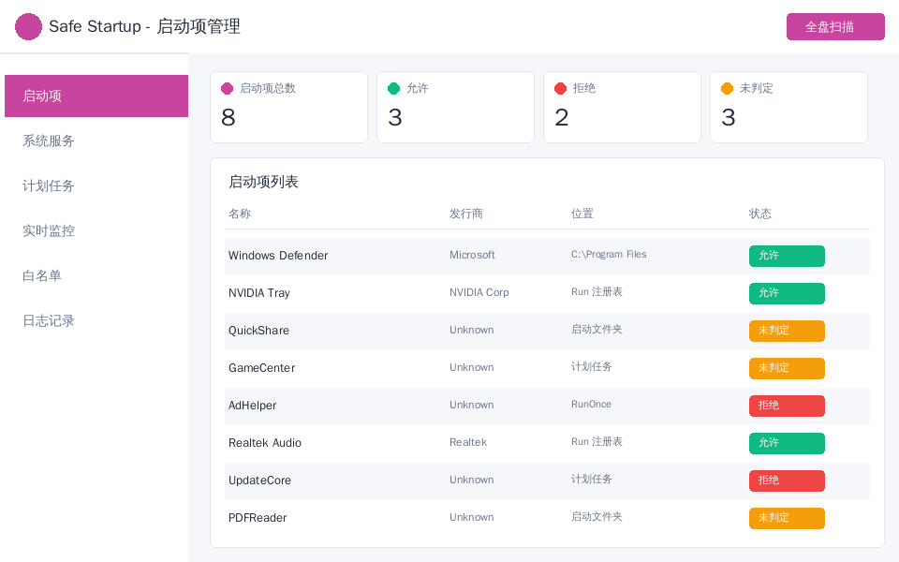
Task: Click the 允许 status of Windows Defender
Action: click(x=787, y=256)
